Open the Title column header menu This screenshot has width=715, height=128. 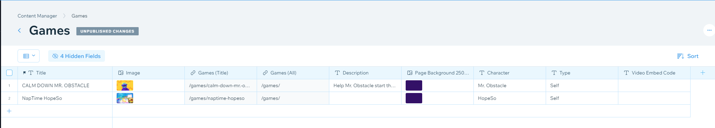[x=65, y=73]
